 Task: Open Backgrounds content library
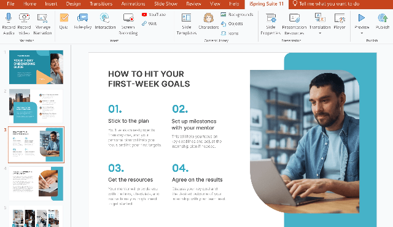click(237, 15)
